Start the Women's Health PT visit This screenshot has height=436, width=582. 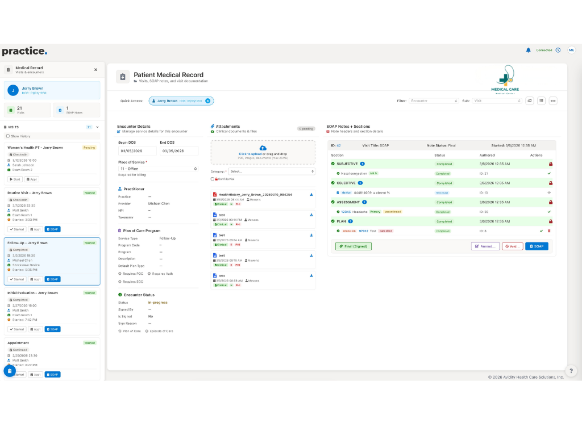[x=15, y=179]
